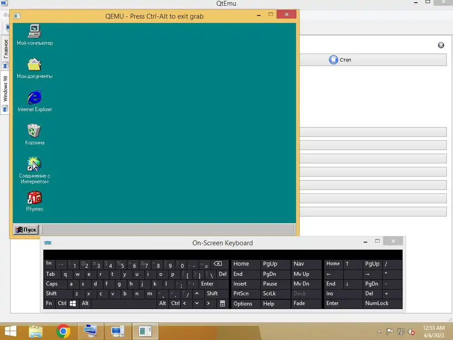
Task: Click the Nav key
Action: (307, 264)
